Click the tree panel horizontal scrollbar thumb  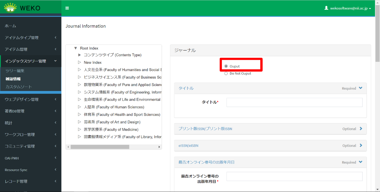click(100, 147)
